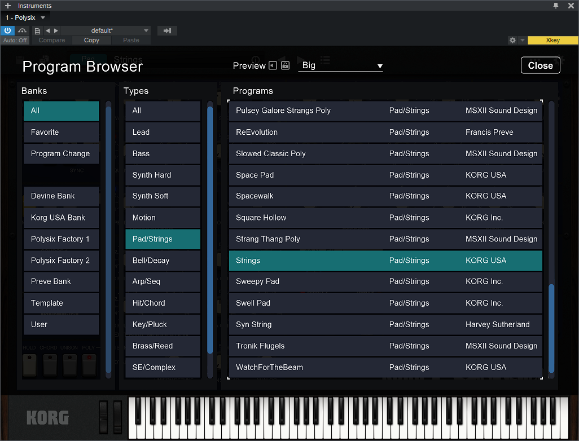Click the preset load arrow-to-bar icon
Screen dimensions: 579x441
pos(167,30)
